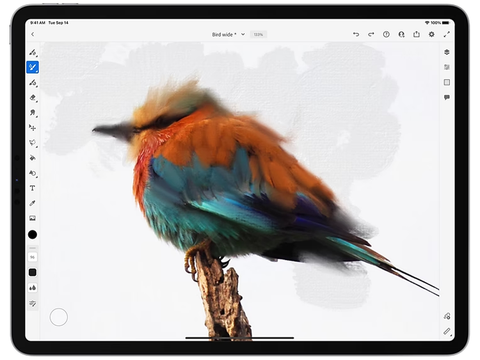Open the Precision grid panel
The width and height of the screenshot is (480, 360).
pyautogui.click(x=447, y=82)
